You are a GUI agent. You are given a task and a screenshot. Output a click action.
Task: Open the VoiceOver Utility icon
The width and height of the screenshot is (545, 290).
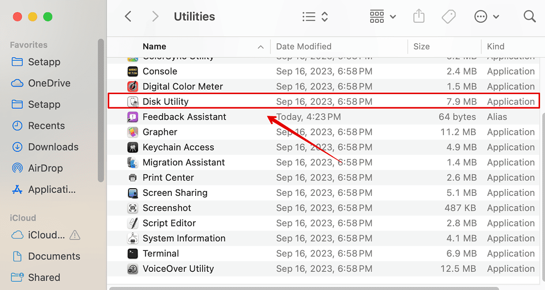pyautogui.click(x=133, y=269)
